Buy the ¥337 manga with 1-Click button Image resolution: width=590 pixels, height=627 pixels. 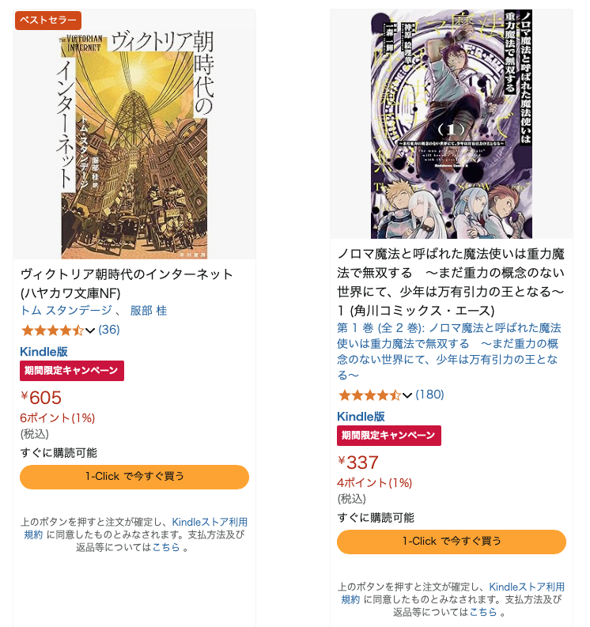coord(452,542)
